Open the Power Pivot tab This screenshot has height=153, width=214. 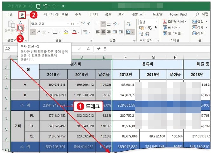(178, 14)
